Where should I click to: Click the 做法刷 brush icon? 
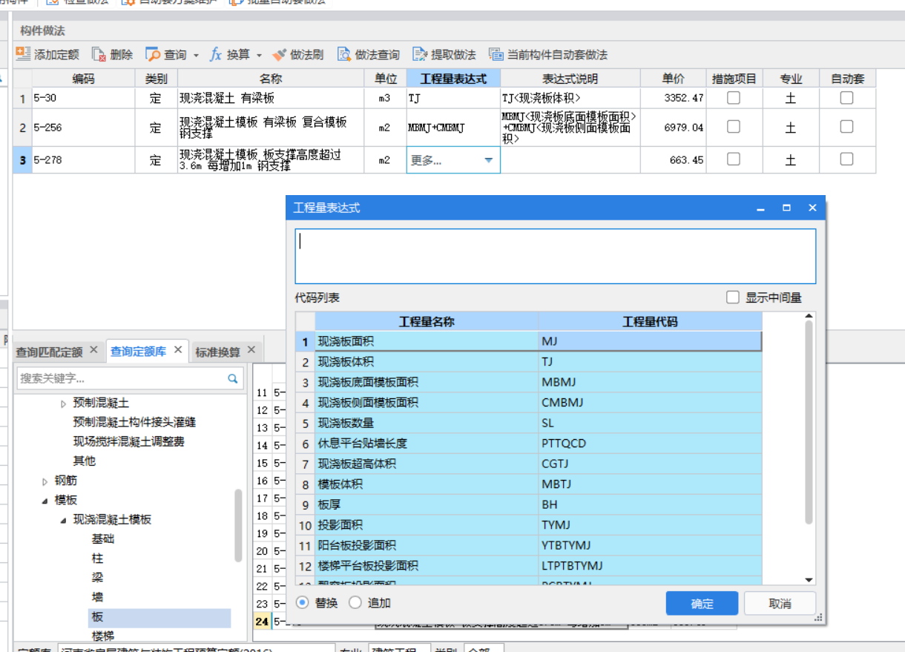pyautogui.click(x=279, y=54)
